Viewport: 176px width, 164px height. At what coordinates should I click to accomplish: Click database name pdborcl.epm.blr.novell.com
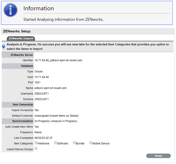(x=50, y=88)
